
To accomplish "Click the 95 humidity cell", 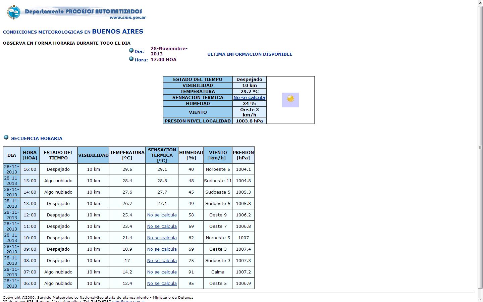I will point(191,283).
